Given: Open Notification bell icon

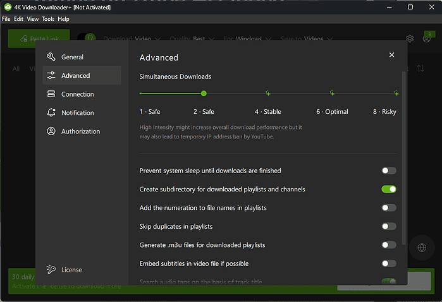Looking at the screenshot, I should point(51,112).
